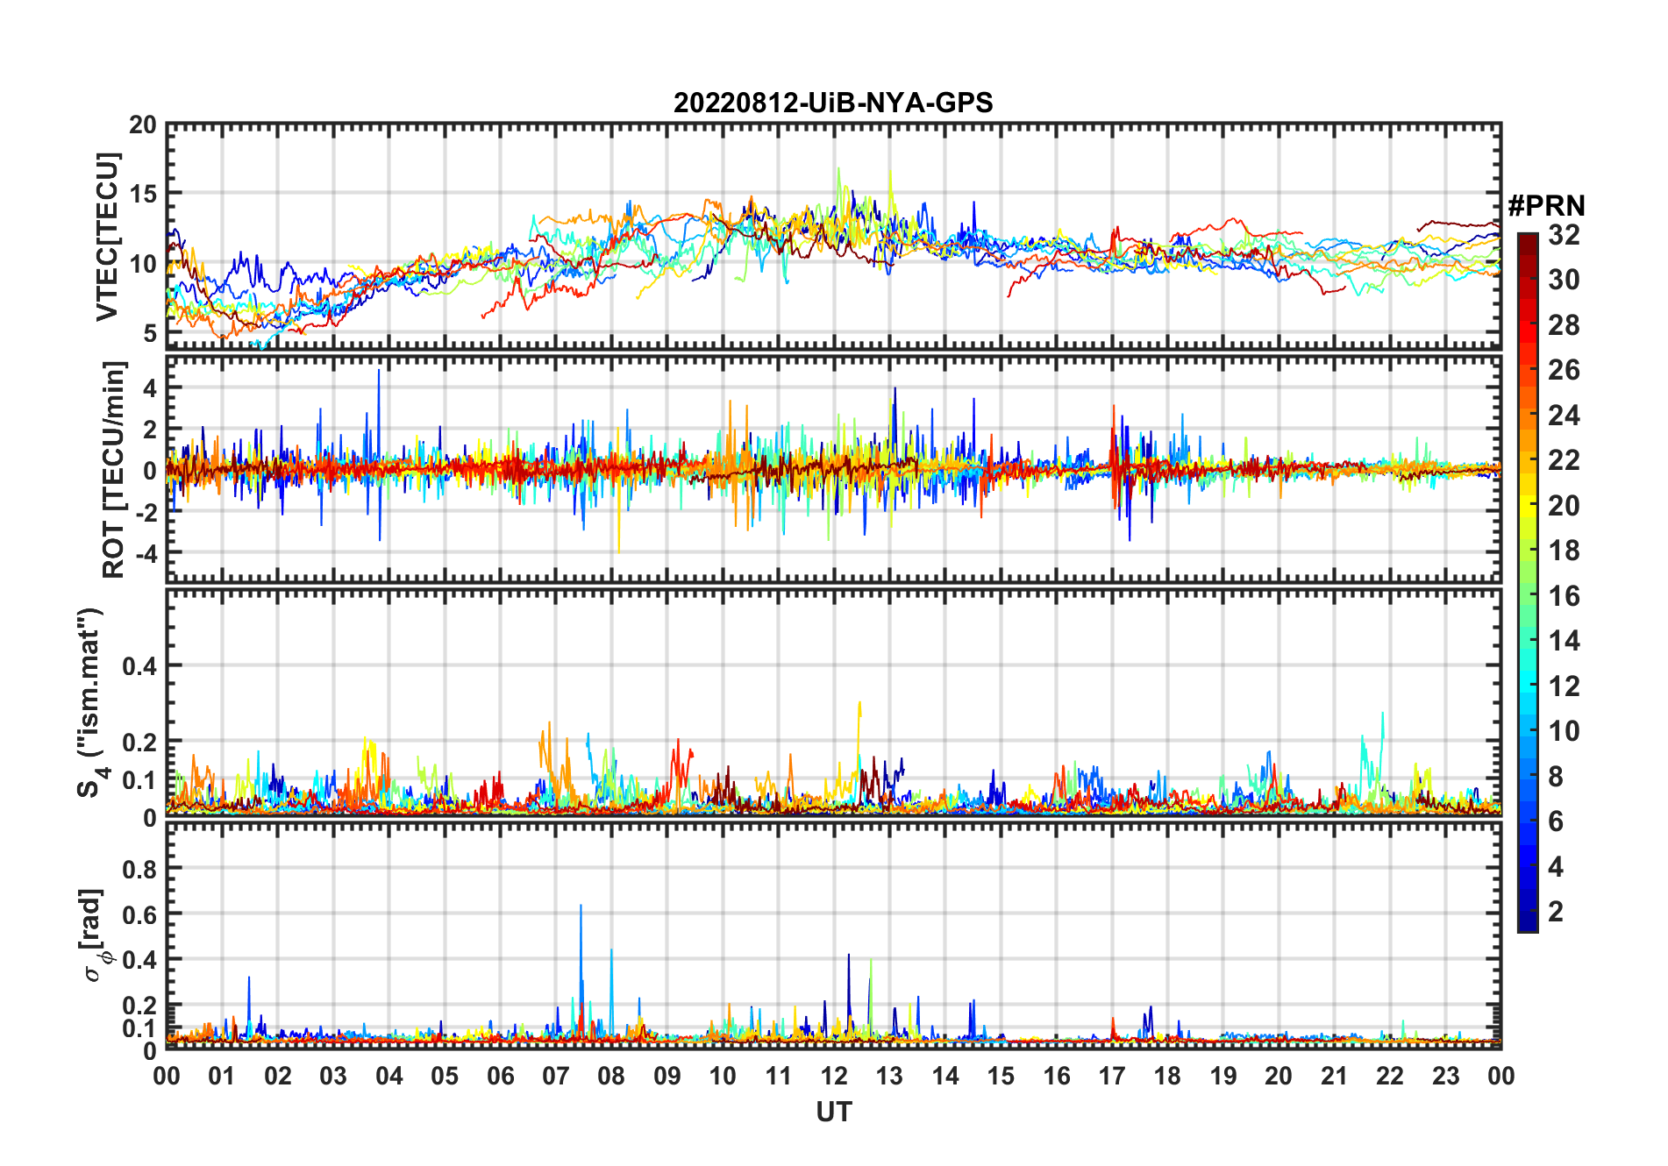
Task: Select colorbar tick label 32
Action: [x=1564, y=235]
